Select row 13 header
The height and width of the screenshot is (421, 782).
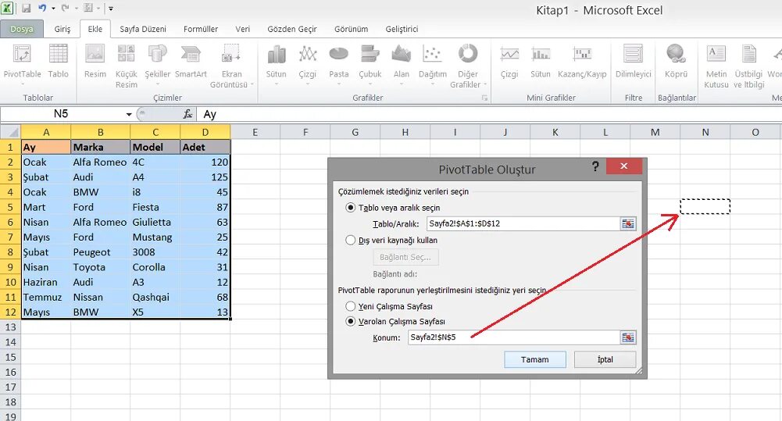click(x=10, y=327)
